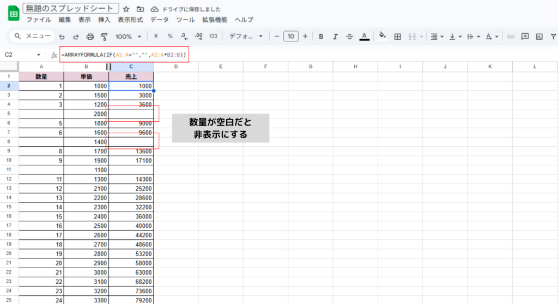This screenshot has height=304, width=558.
Task: Select header cell 数量
Action: pyautogui.click(x=41, y=76)
